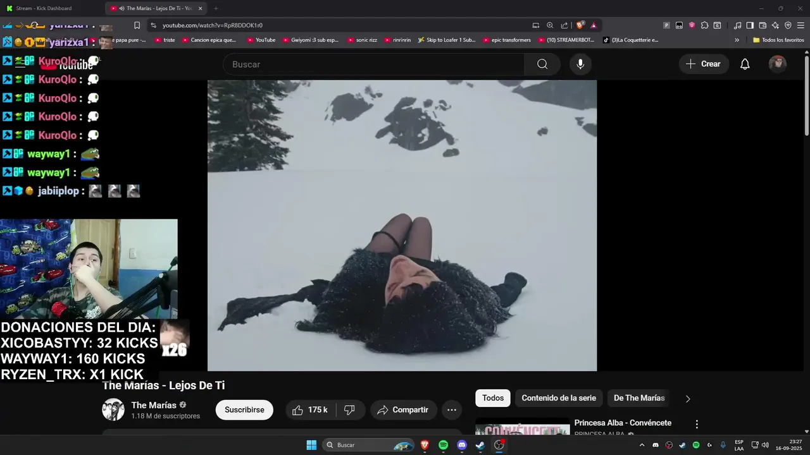Open YouTube notifications bell
Image resolution: width=810 pixels, height=455 pixels.
[745, 64]
